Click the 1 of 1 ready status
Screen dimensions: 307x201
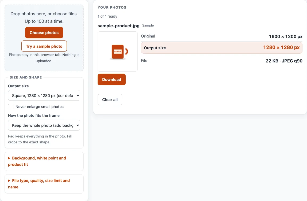tap(107, 16)
